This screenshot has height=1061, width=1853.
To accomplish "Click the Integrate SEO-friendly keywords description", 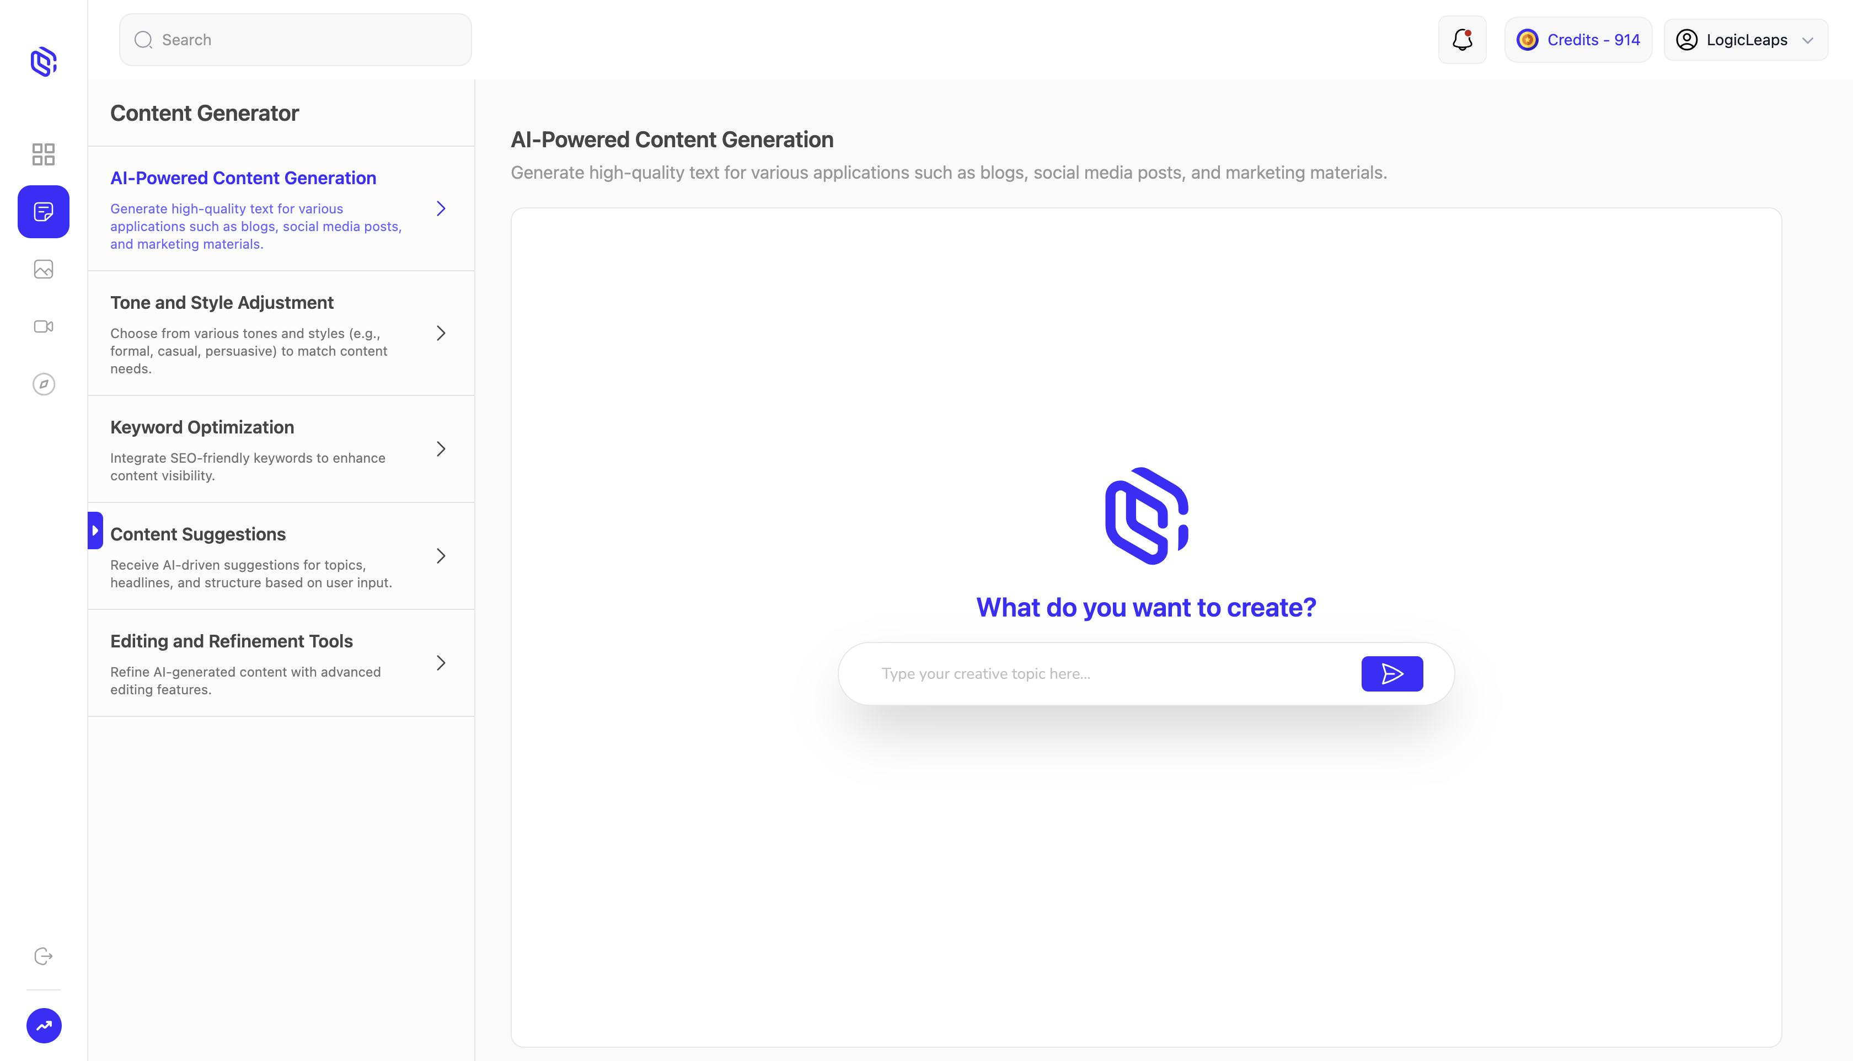I will pyautogui.click(x=248, y=467).
